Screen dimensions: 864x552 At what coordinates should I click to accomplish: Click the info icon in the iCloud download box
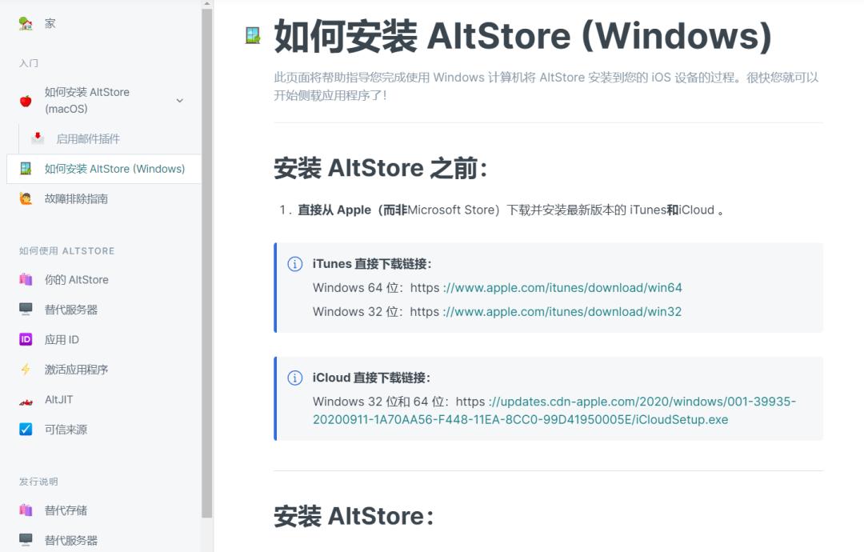pos(294,378)
